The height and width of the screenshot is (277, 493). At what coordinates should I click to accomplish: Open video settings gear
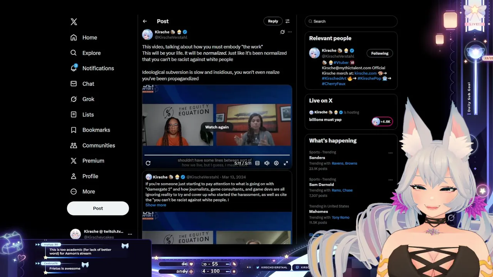[x=276, y=163]
